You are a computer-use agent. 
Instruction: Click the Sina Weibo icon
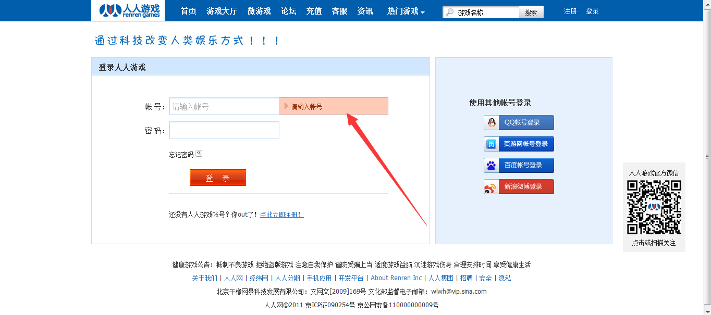(492, 187)
